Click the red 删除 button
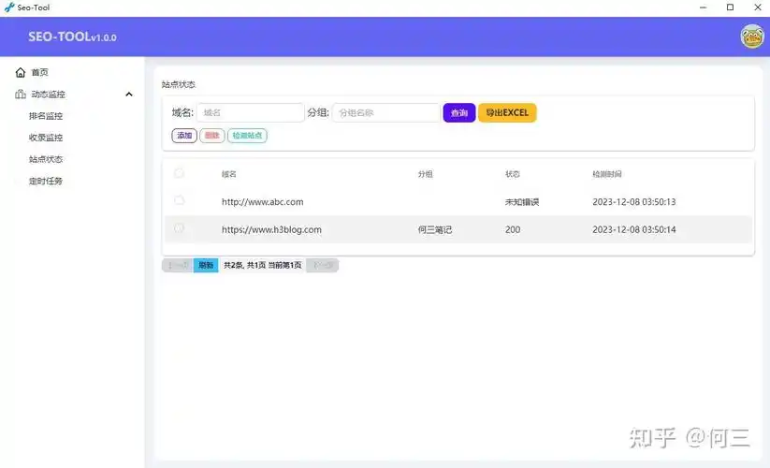Viewport: 770px width, 468px height. click(x=212, y=136)
